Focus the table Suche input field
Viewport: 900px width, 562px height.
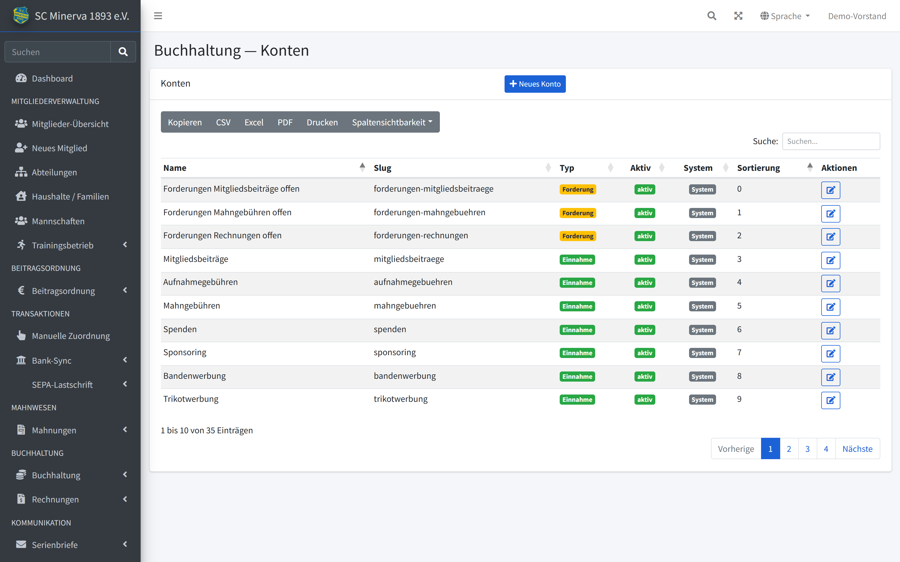(831, 141)
